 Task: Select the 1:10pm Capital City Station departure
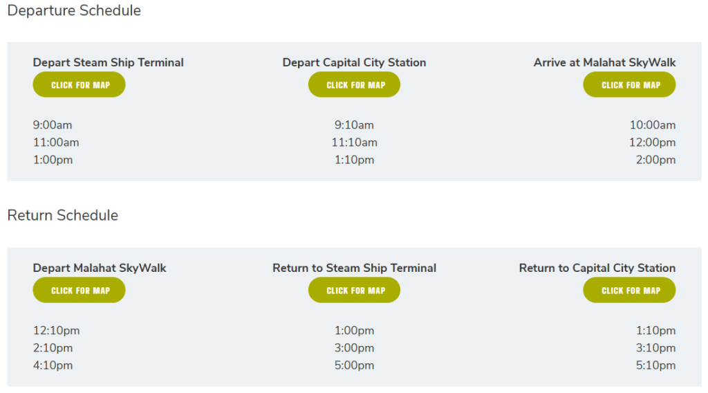(x=355, y=160)
